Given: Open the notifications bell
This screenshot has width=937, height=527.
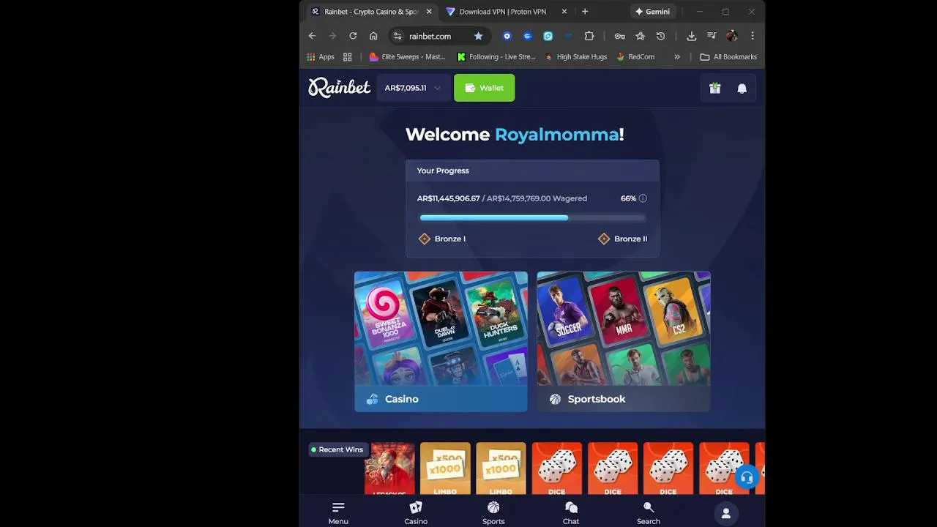Looking at the screenshot, I should click(742, 89).
